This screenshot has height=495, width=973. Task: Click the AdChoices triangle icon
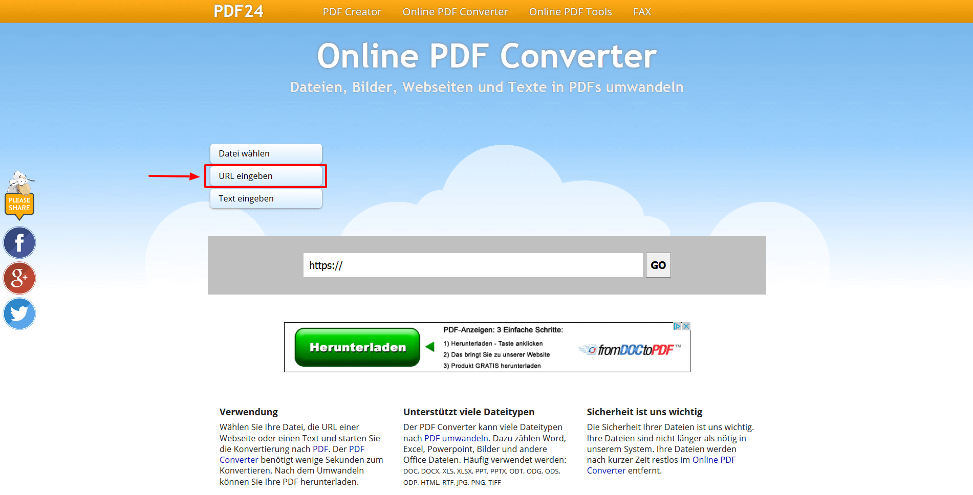[x=677, y=326]
